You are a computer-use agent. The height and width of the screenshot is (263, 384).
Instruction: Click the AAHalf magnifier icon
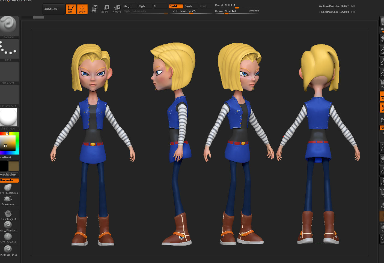[382, 73]
